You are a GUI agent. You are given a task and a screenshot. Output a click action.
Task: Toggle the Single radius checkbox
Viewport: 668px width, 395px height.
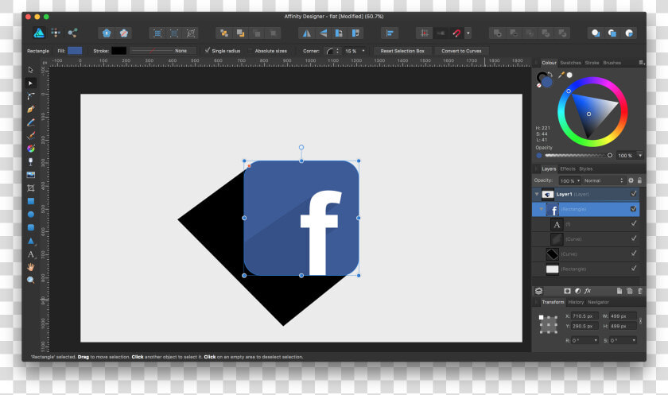(208, 50)
